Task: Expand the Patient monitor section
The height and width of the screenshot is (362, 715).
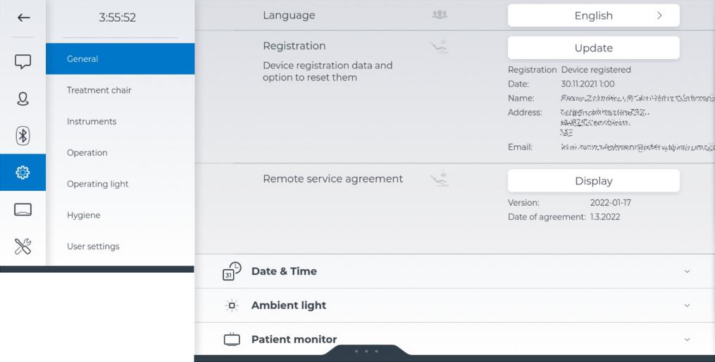Action: [x=687, y=339]
